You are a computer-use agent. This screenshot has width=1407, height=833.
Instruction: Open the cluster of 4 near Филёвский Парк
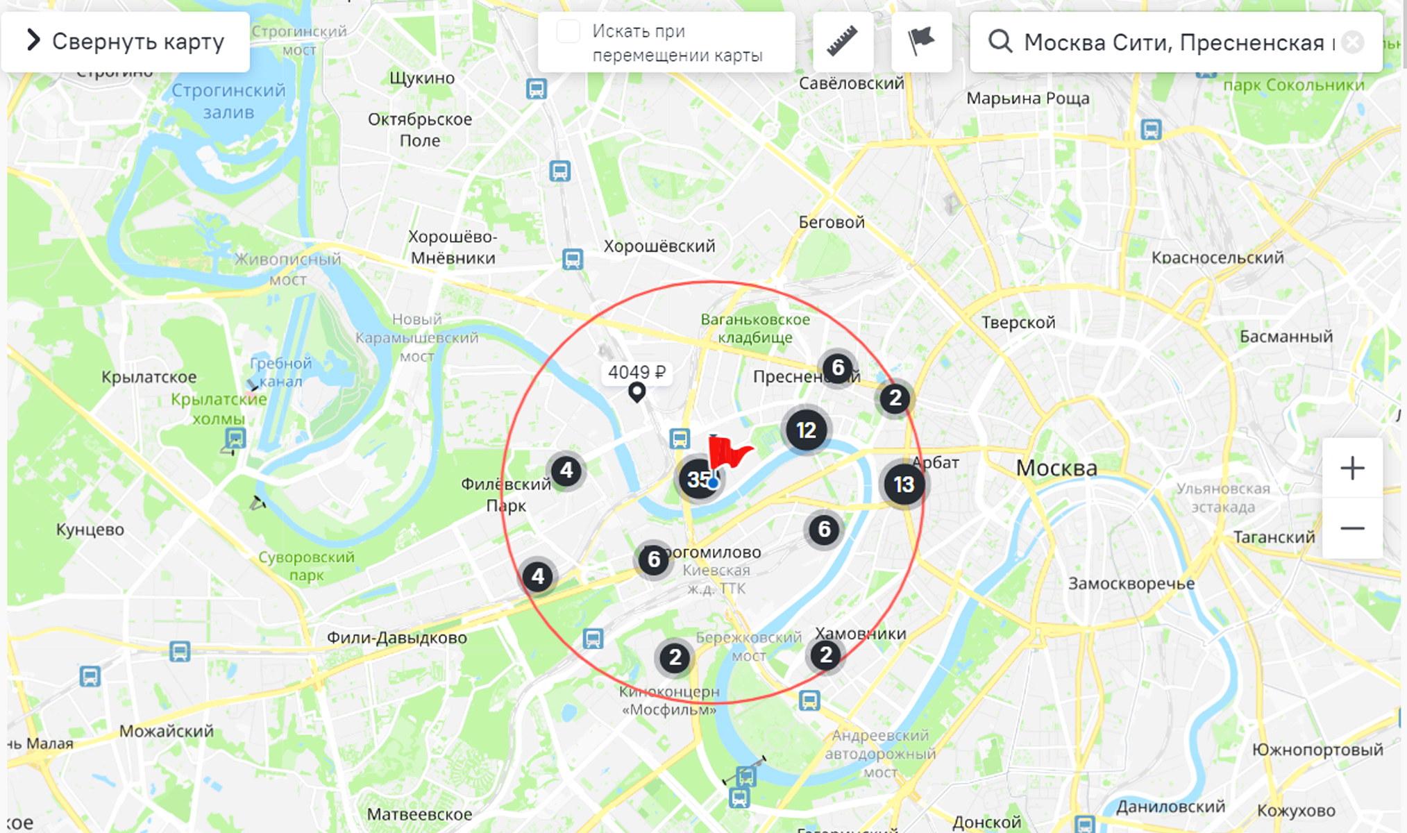pos(566,471)
